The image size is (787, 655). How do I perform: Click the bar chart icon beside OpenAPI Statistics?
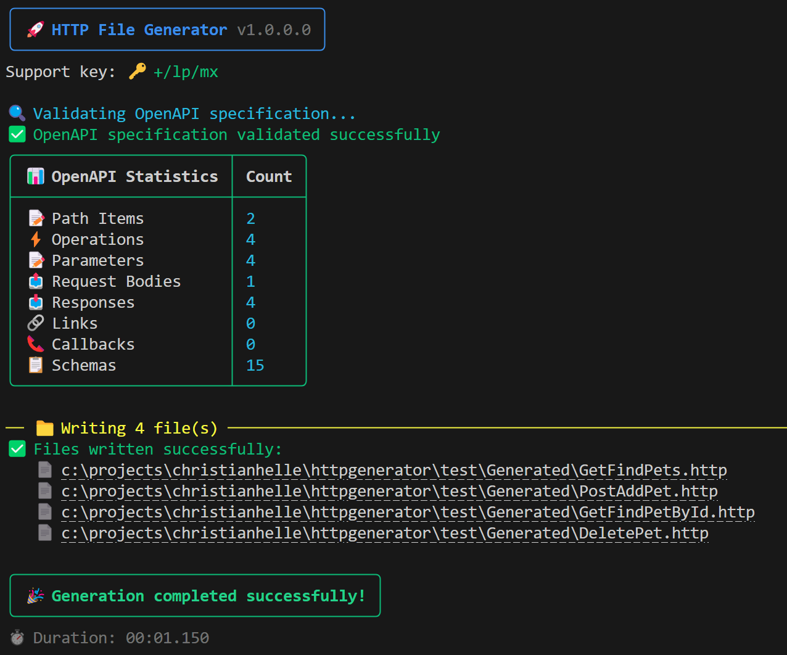pos(36,176)
